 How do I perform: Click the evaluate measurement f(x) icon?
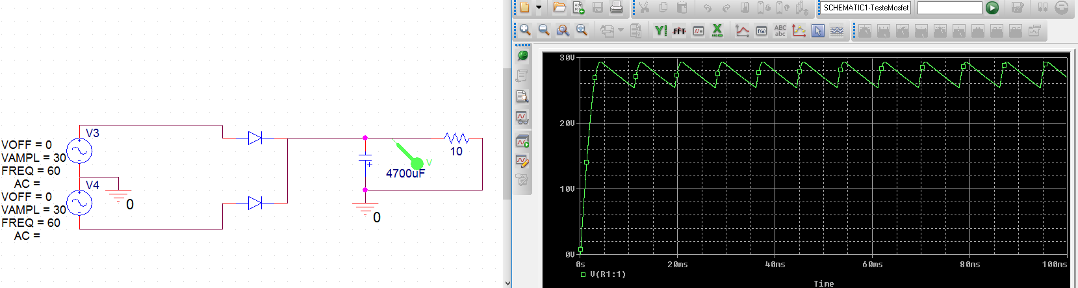[762, 31]
